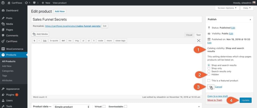257x108 pixels.
Task: Enable the featured product checkbox
Action: [x=209, y=80]
